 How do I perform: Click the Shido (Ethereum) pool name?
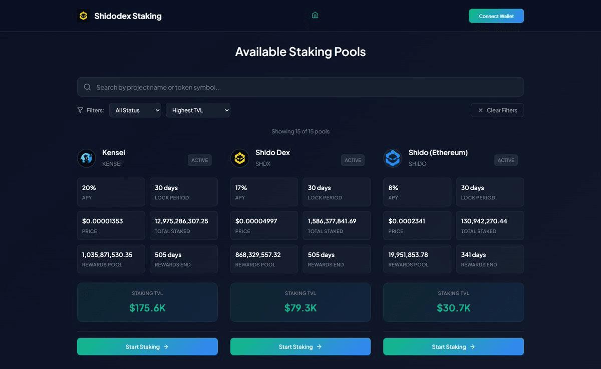click(x=438, y=153)
